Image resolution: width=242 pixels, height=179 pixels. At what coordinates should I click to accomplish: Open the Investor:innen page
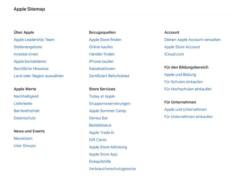[26, 54]
